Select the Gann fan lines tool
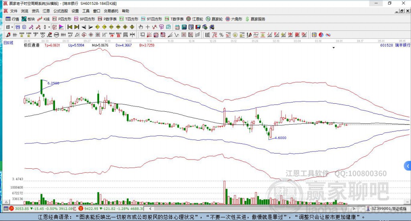Viewport: 411px width, 221px height. point(149,35)
